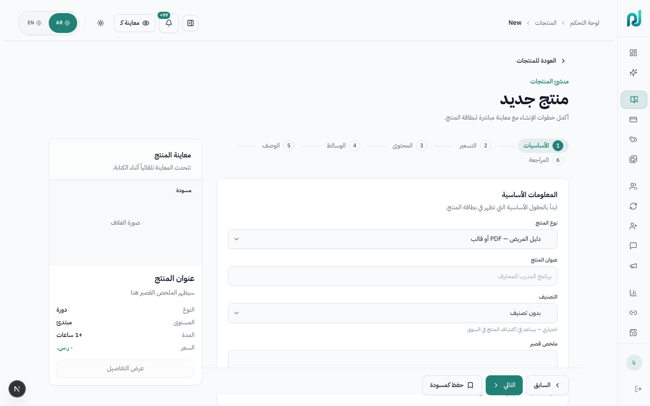Toggle light mode sun icon
This screenshot has width=650, height=406.
click(101, 23)
